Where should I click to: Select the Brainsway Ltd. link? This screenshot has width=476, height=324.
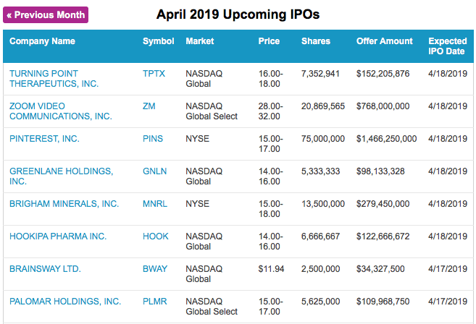(x=45, y=269)
